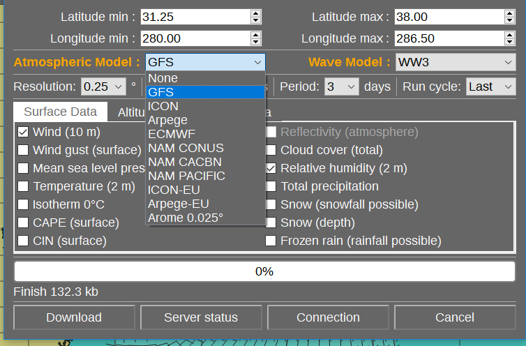Click the 0% download progress bar
This screenshot has height=346, width=526.
[264, 271]
